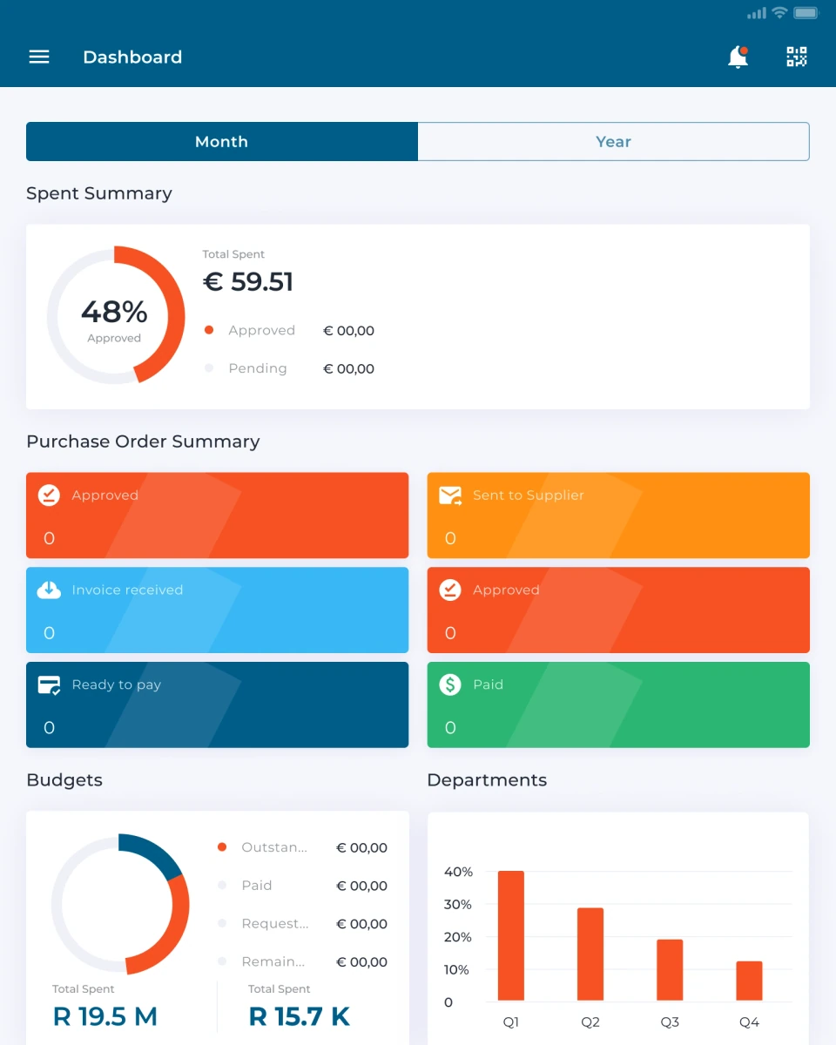Click the Spent Summary heading
This screenshot has width=836, height=1045.
(x=99, y=193)
